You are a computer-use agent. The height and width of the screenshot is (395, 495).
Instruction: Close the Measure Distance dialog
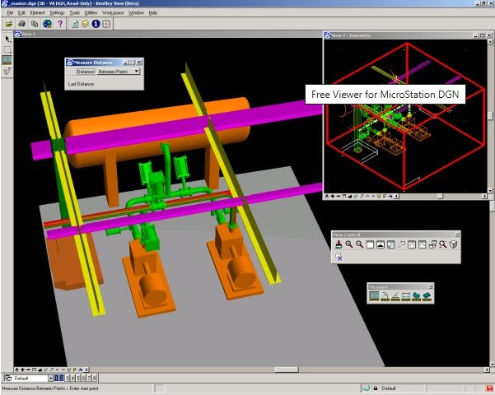click(x=139, y=62)
